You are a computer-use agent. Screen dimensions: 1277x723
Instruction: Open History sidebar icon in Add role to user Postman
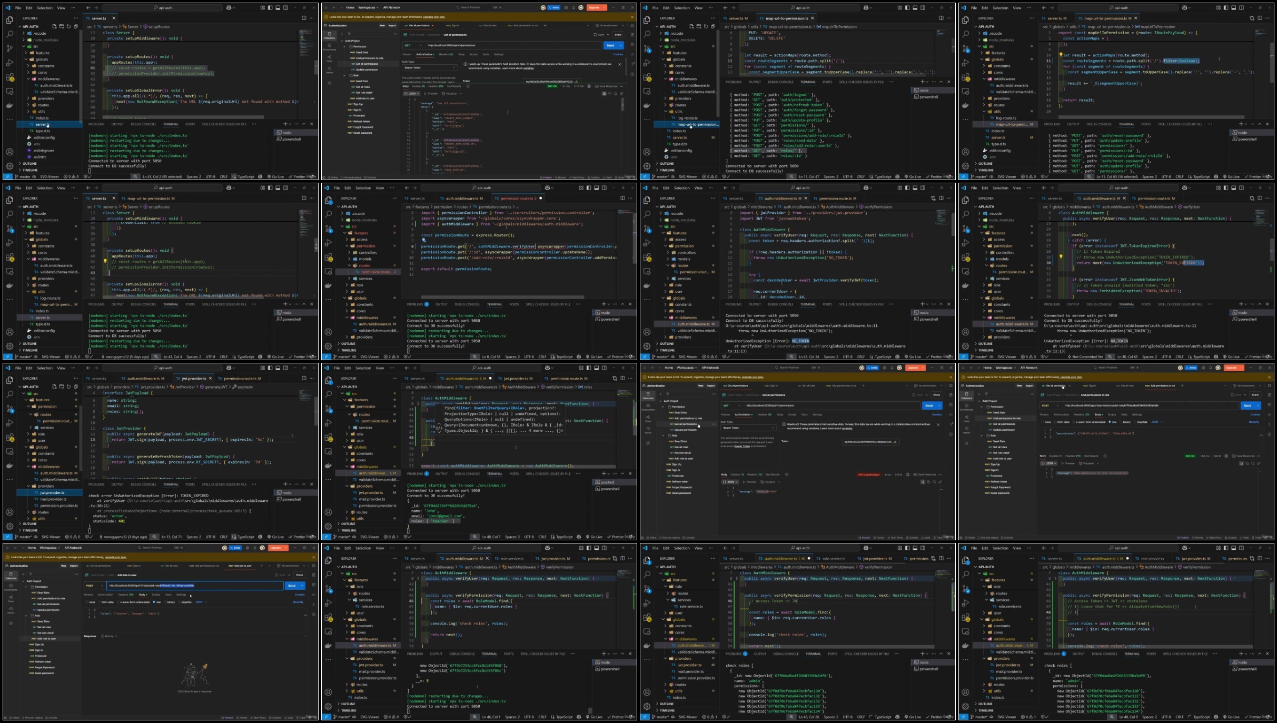click(11, 611)
